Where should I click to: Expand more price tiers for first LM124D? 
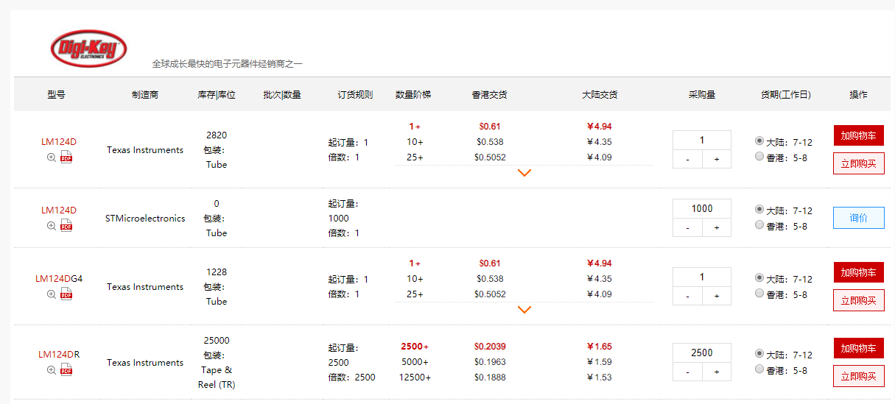(x=524, y=173)
